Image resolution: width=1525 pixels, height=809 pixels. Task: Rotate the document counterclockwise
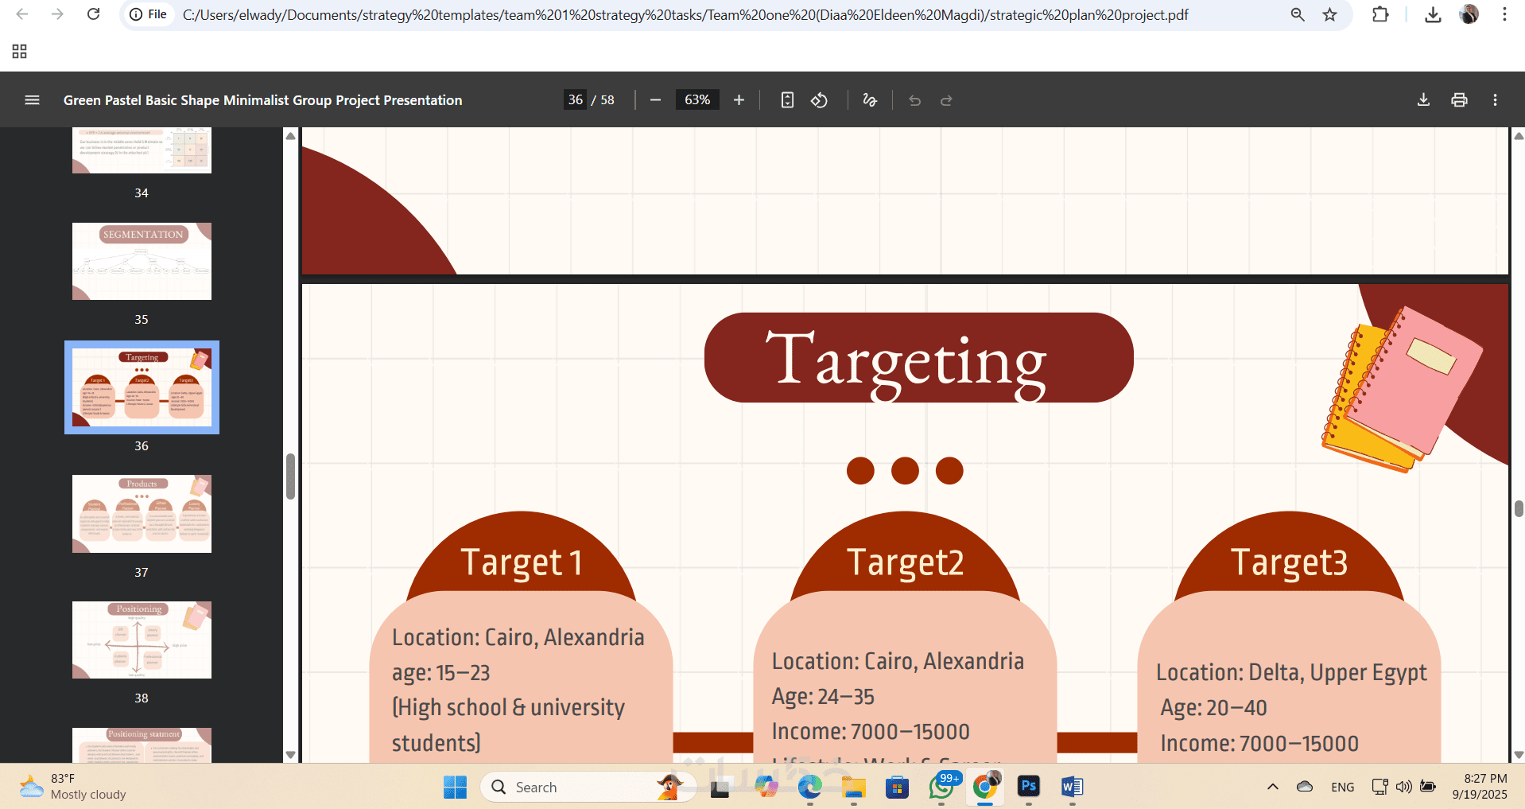[819, 100]
